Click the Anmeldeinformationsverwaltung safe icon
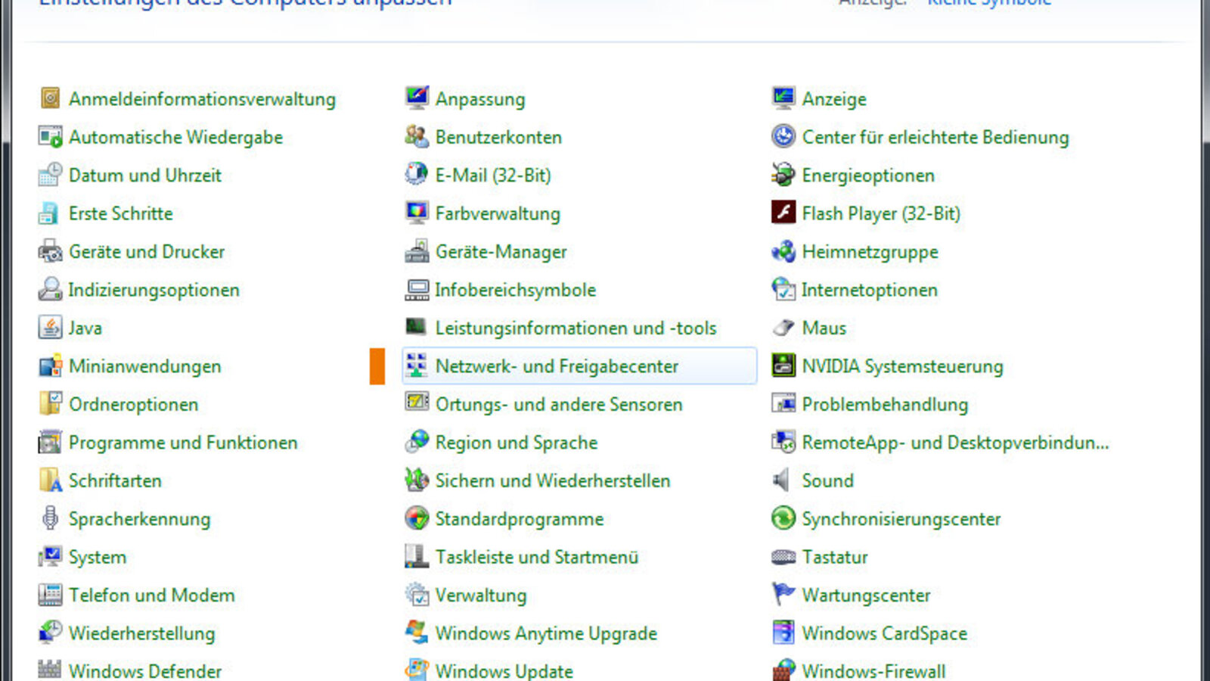 tap(50, 98)
